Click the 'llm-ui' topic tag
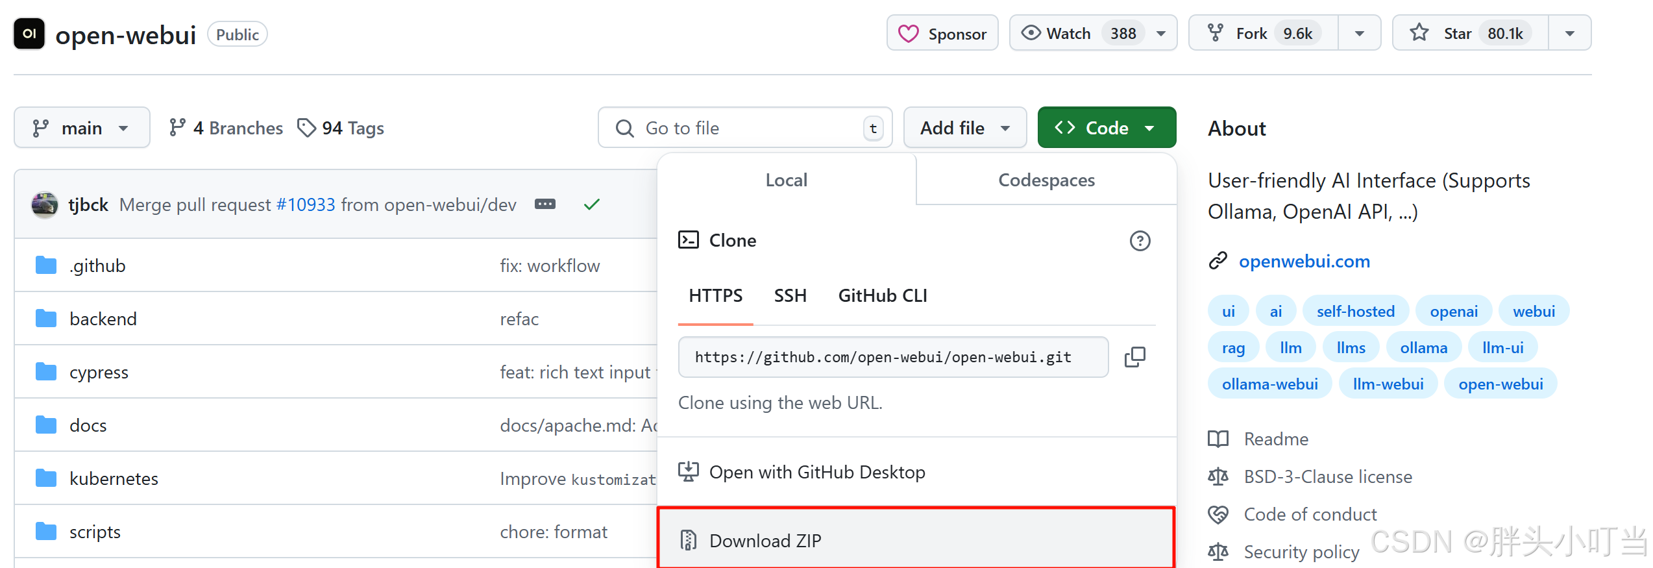This screenshot has height=568, width=1653. pyautogui.click(x=1503, y=347)
